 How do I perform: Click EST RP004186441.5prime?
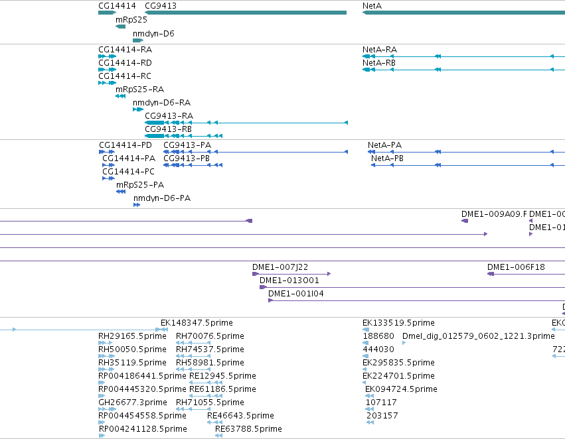point(142,376)
